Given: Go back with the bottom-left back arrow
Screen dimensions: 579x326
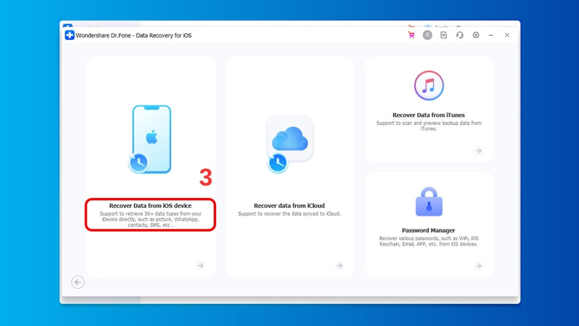Looking at the screenshot, I should tap(78, 282).
